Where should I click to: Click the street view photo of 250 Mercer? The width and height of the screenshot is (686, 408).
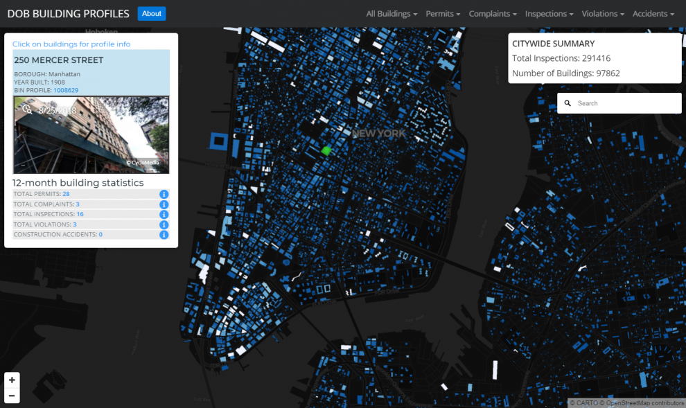pos(91,134)
